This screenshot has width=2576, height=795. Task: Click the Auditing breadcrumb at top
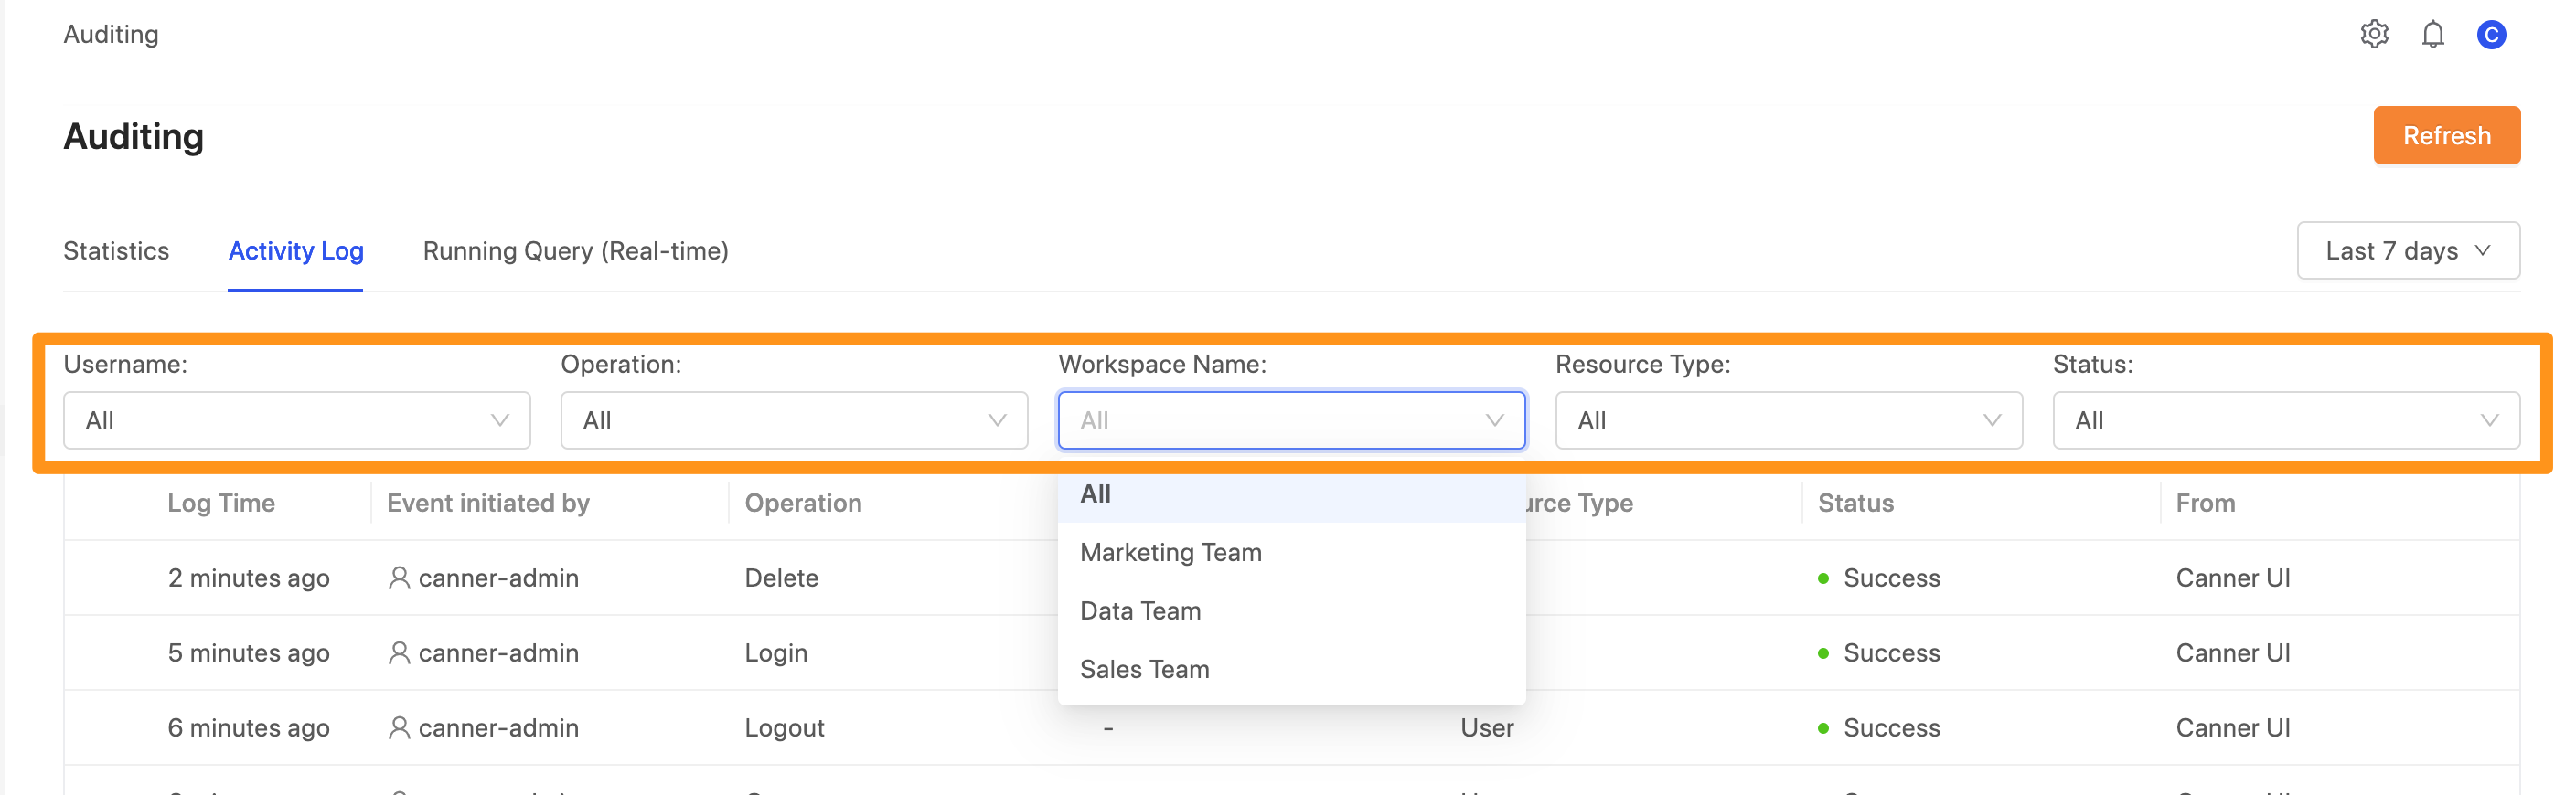pos(111,34)
